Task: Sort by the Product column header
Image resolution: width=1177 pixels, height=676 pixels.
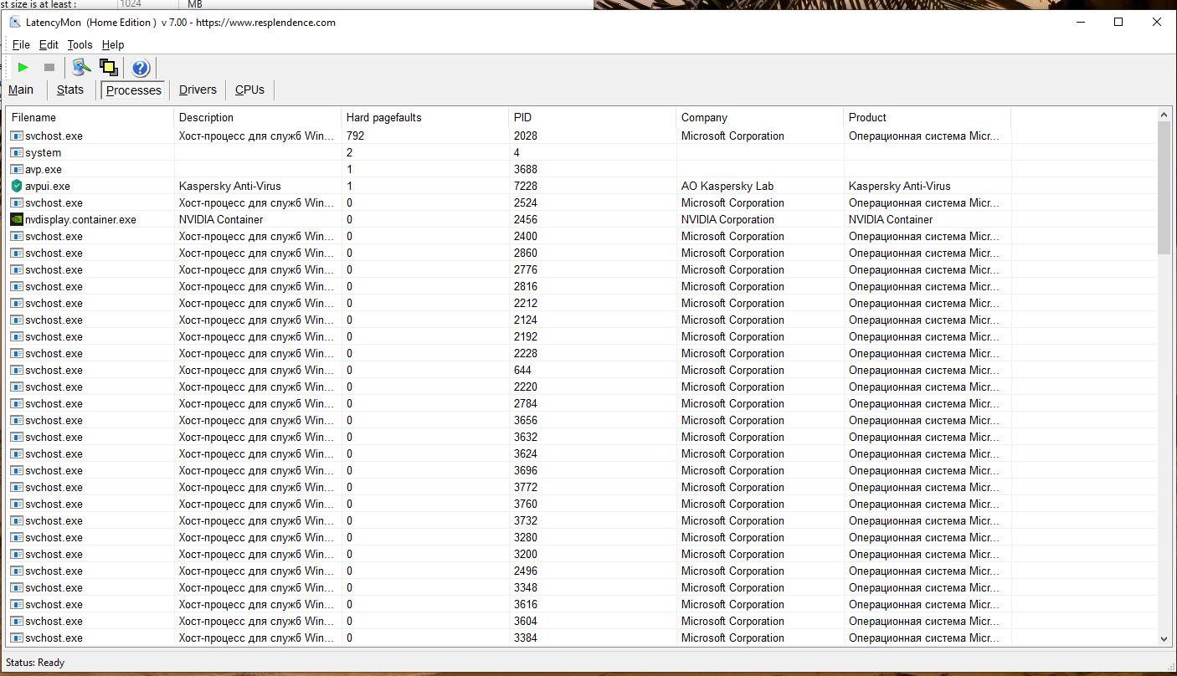Action: tap(928, 117)
